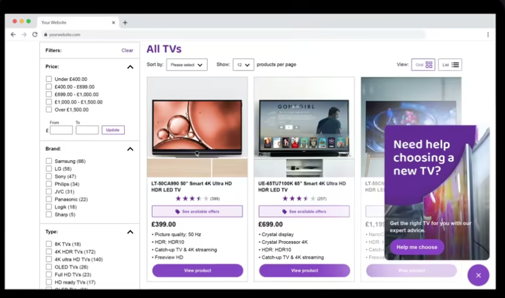Viewport: 505px width, 298px height.
Task: Open the browser three-dot menu
Action: coord(488,35)
